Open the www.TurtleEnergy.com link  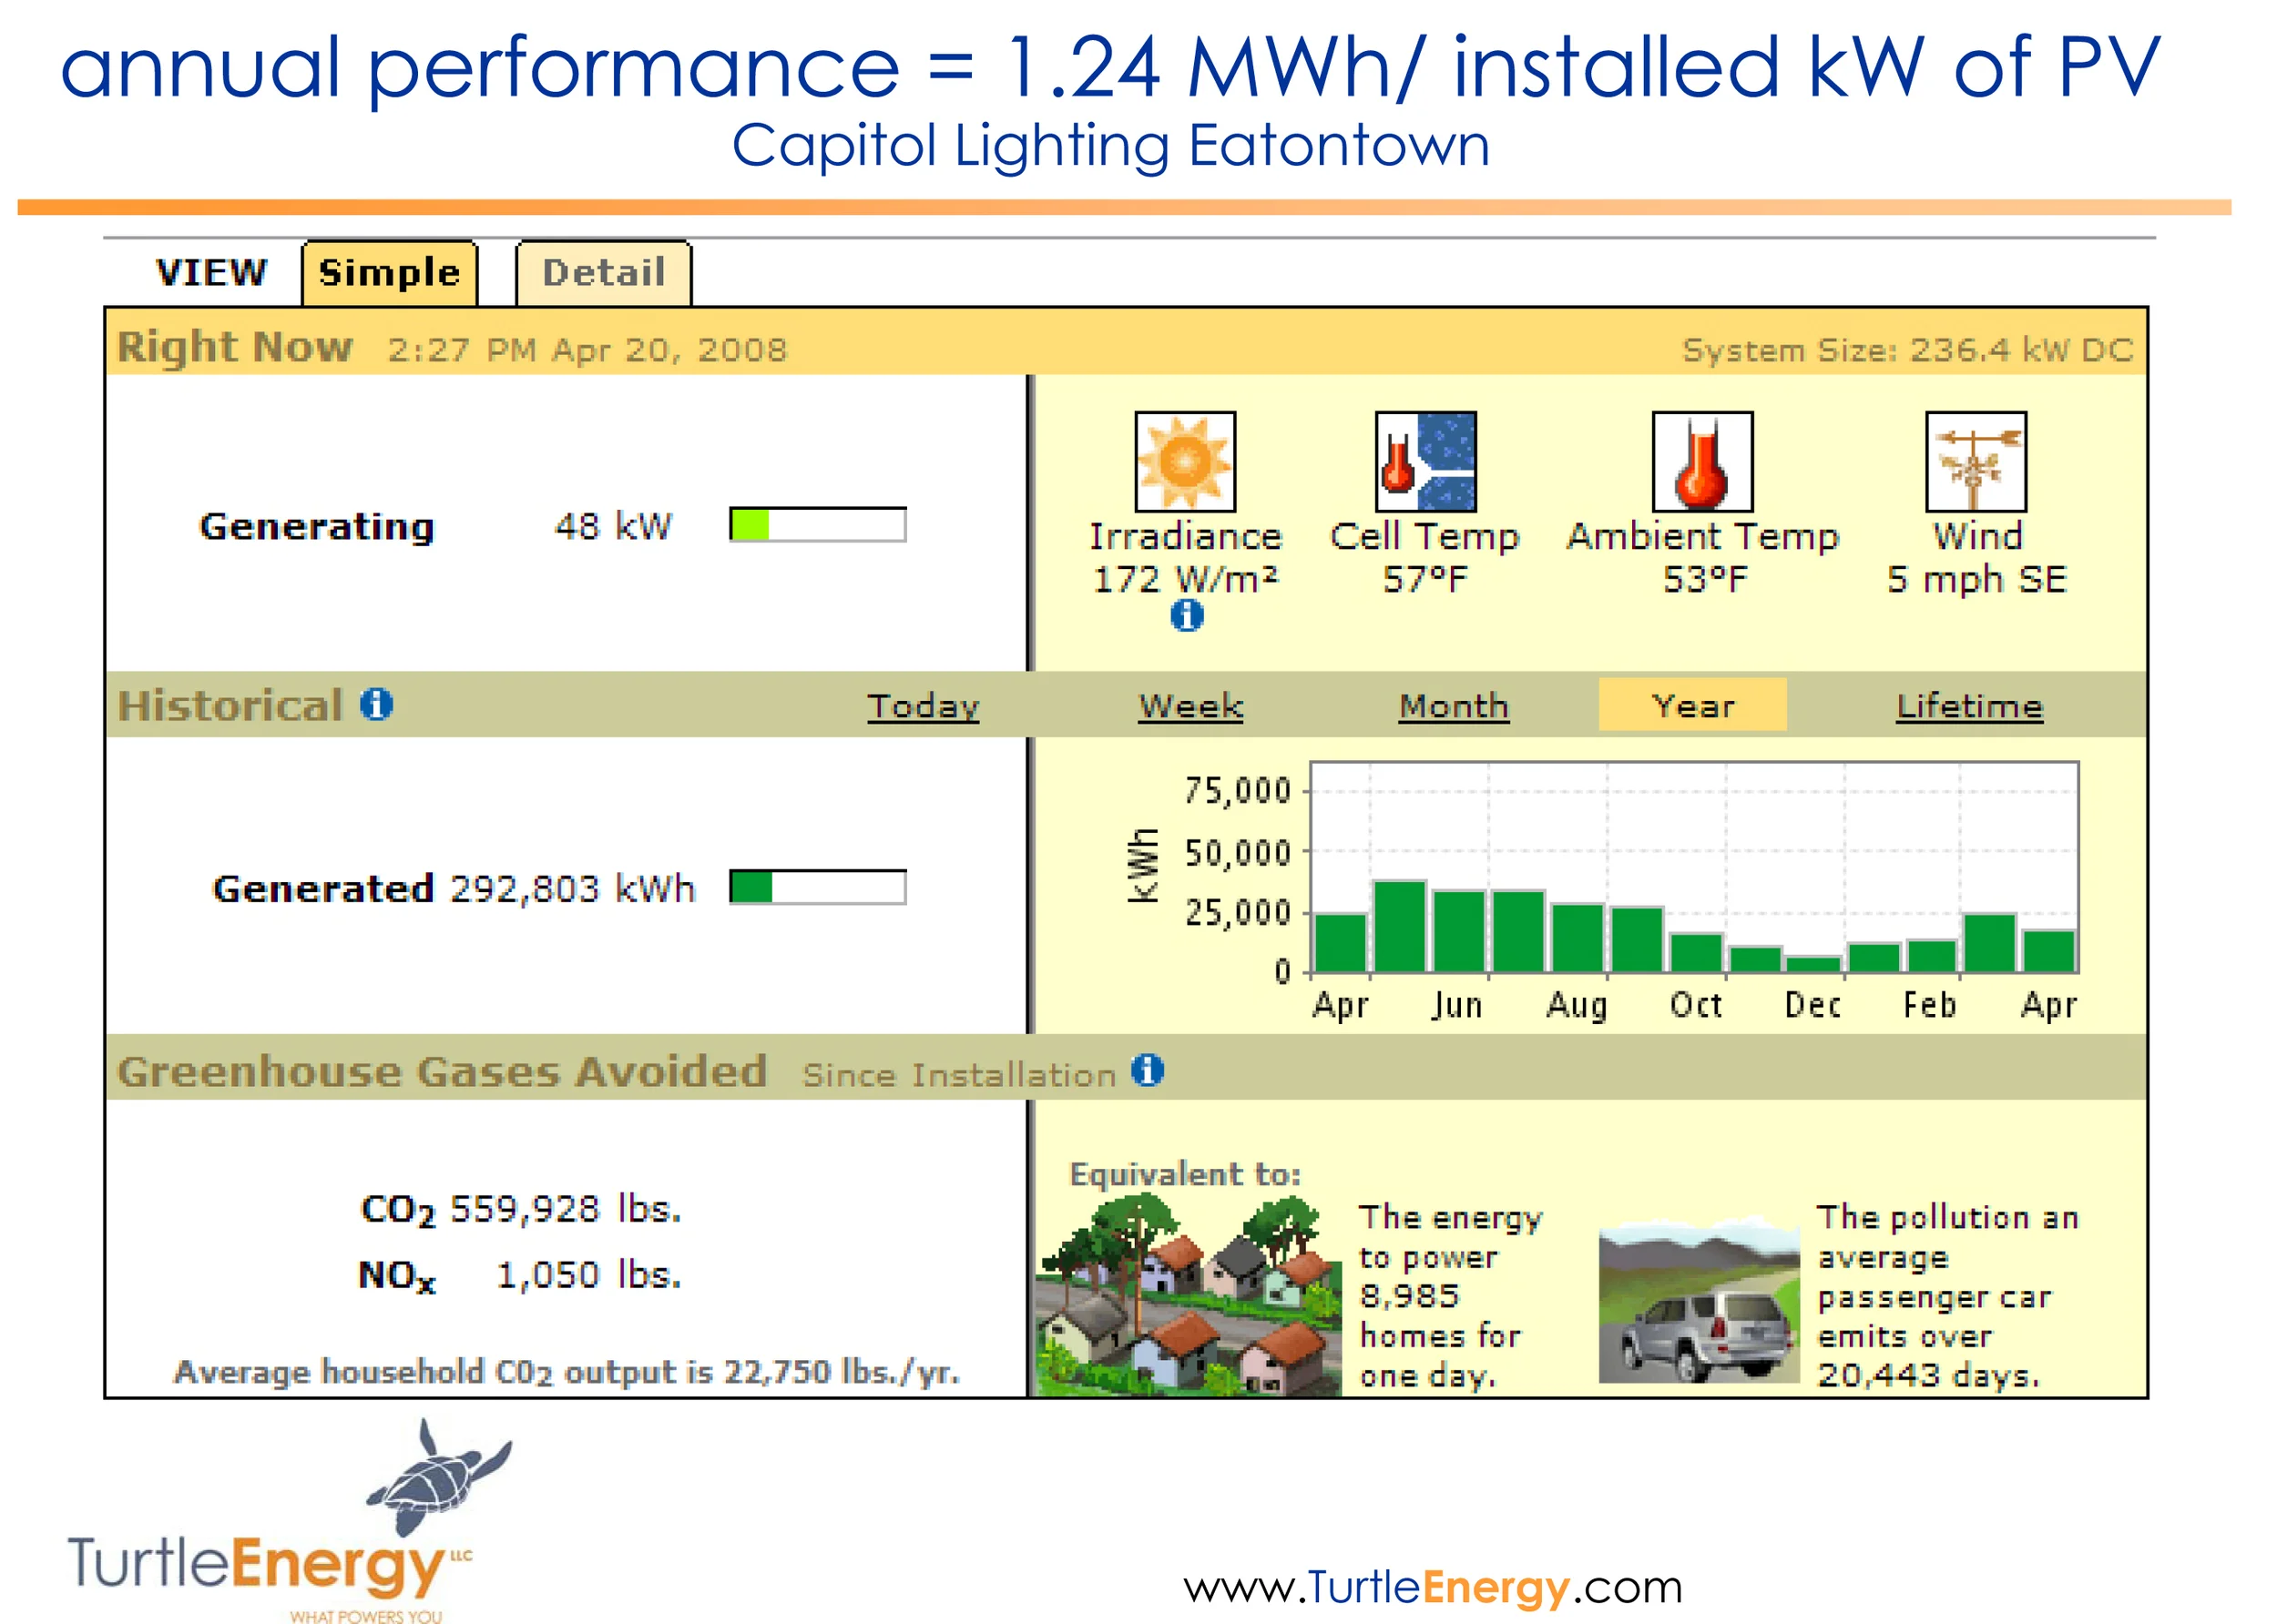1433,1586
